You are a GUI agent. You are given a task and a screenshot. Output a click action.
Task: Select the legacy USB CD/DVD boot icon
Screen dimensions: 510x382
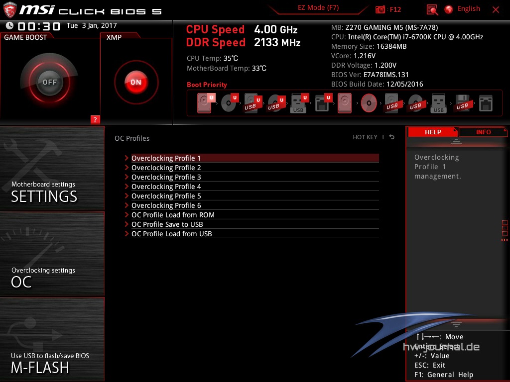(x=415, y=103)
